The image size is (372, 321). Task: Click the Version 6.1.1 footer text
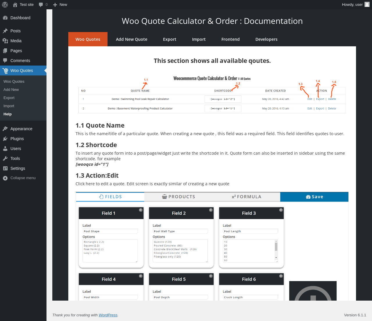(x=355, y=315)
